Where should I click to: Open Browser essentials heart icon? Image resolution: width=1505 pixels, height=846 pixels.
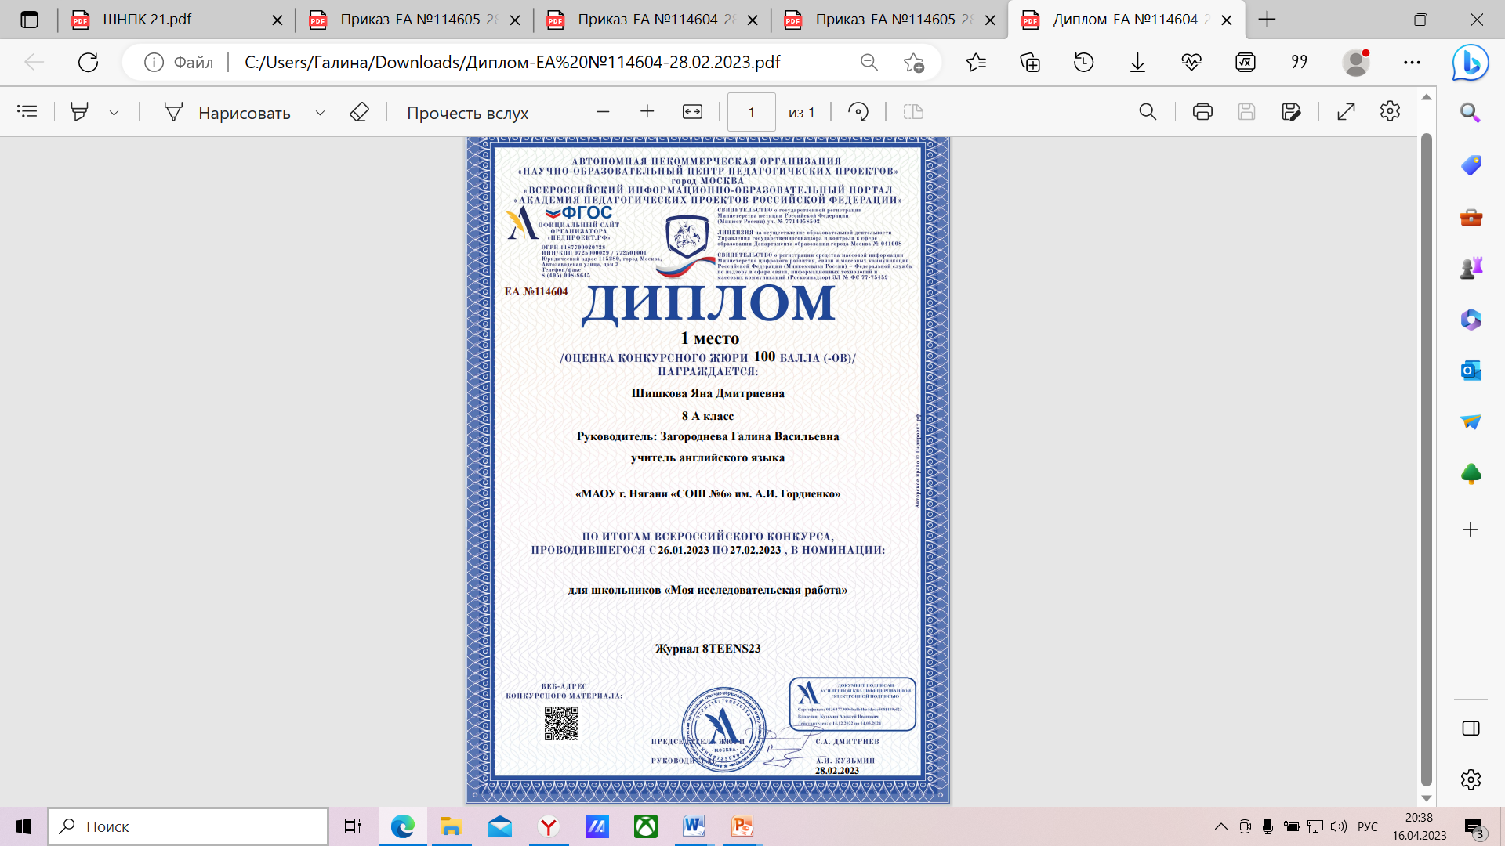(1191, 62)
